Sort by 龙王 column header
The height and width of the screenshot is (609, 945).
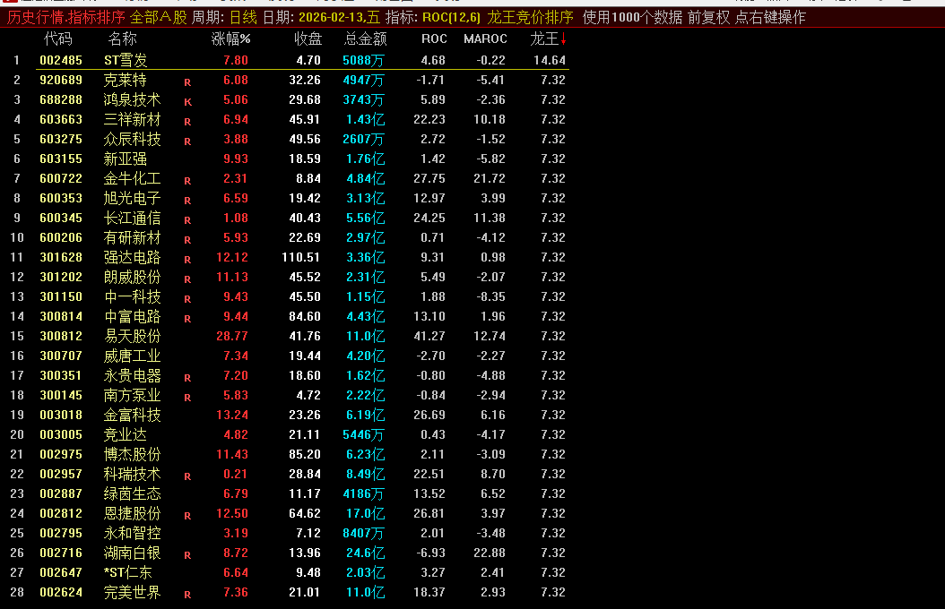(548, 39)
